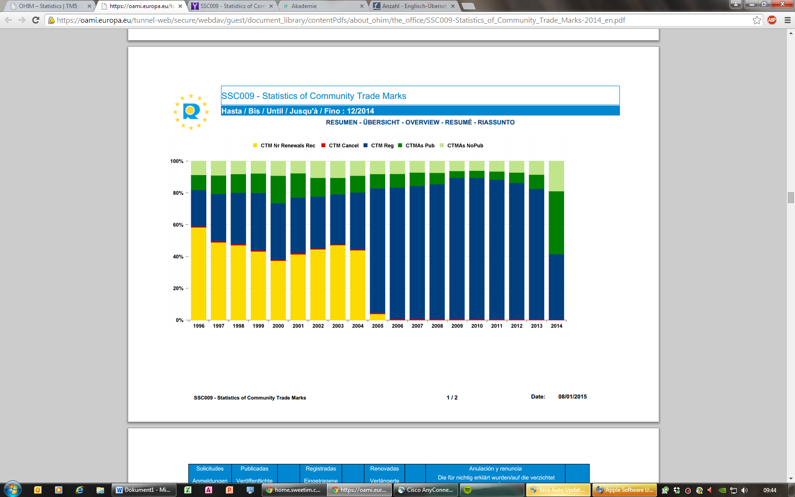Open the presentation monitor taskbar icon
Screen dimensions: 795x497
(250, 490)
